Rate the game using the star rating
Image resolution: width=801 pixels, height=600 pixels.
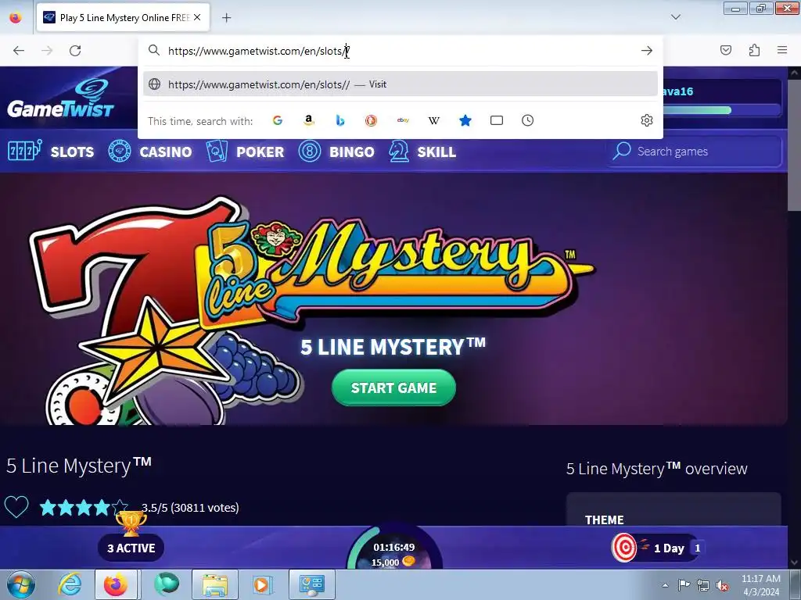pos(84,507)
